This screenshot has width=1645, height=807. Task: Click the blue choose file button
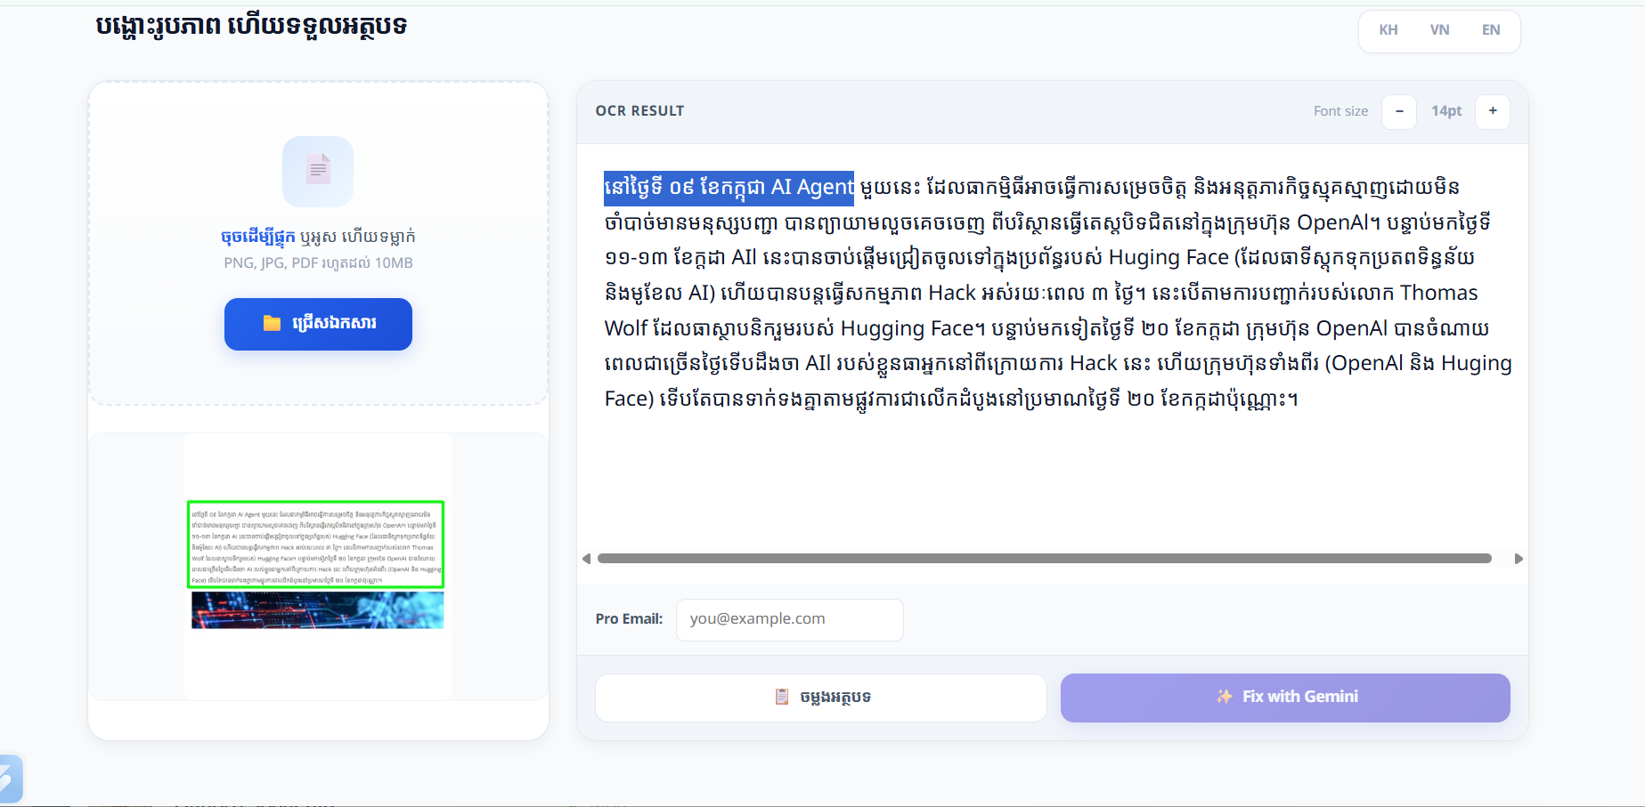[318, 324]
